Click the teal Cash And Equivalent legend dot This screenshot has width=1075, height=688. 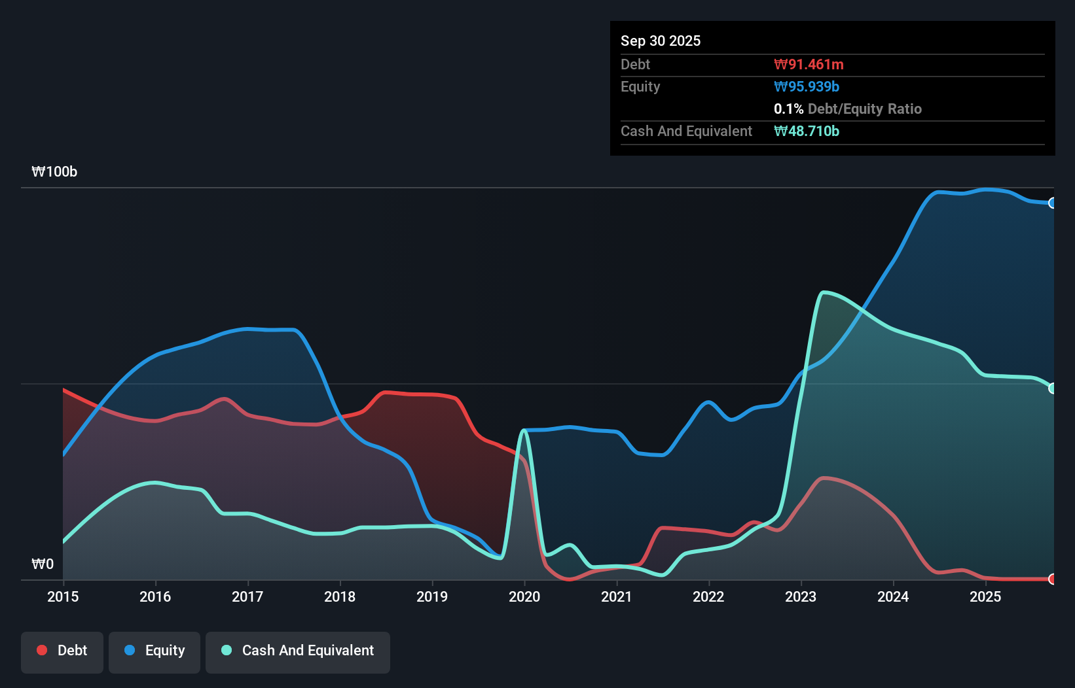point(226,650)
